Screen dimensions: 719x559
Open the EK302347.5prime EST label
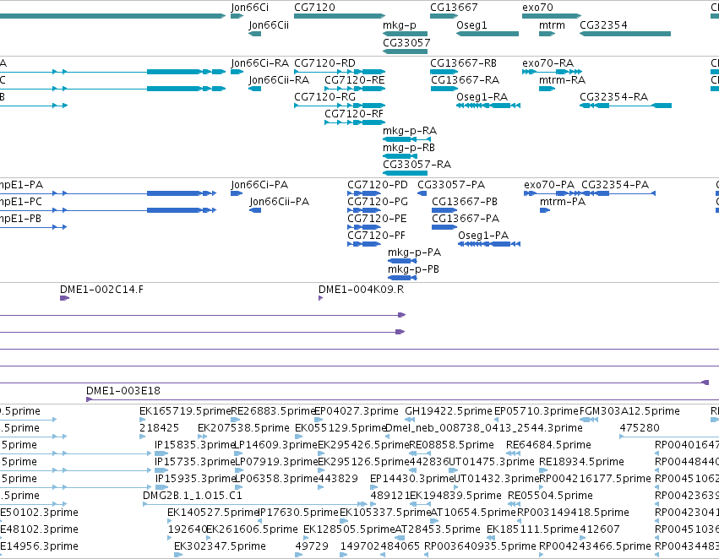click(220, 546)
